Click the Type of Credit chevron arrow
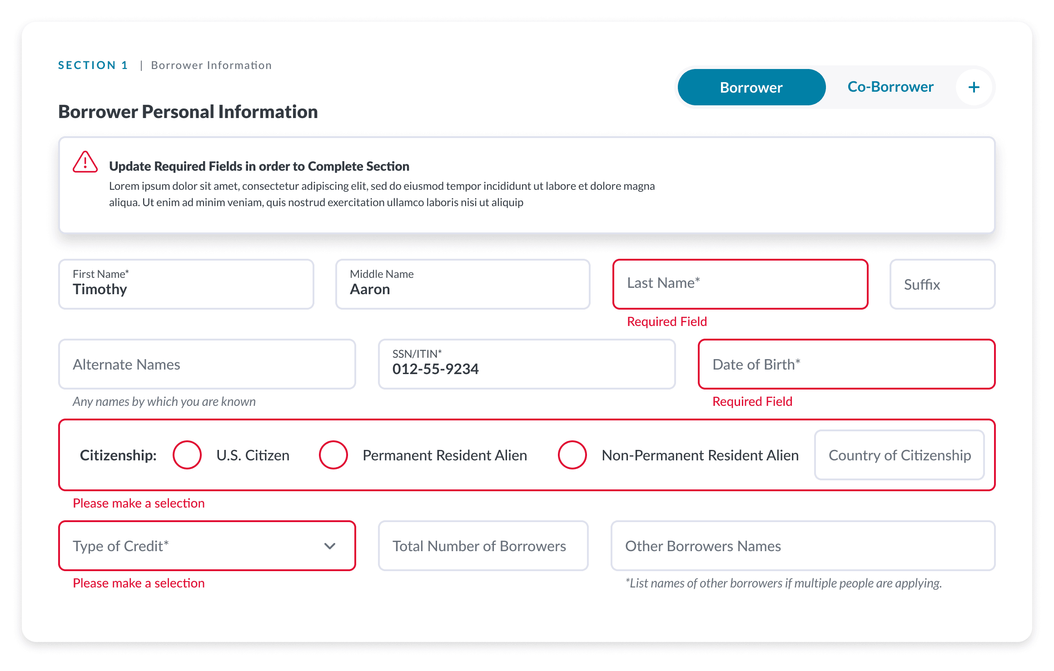The width and height of the screenshot is (1054, 671). tap(330, 546)
